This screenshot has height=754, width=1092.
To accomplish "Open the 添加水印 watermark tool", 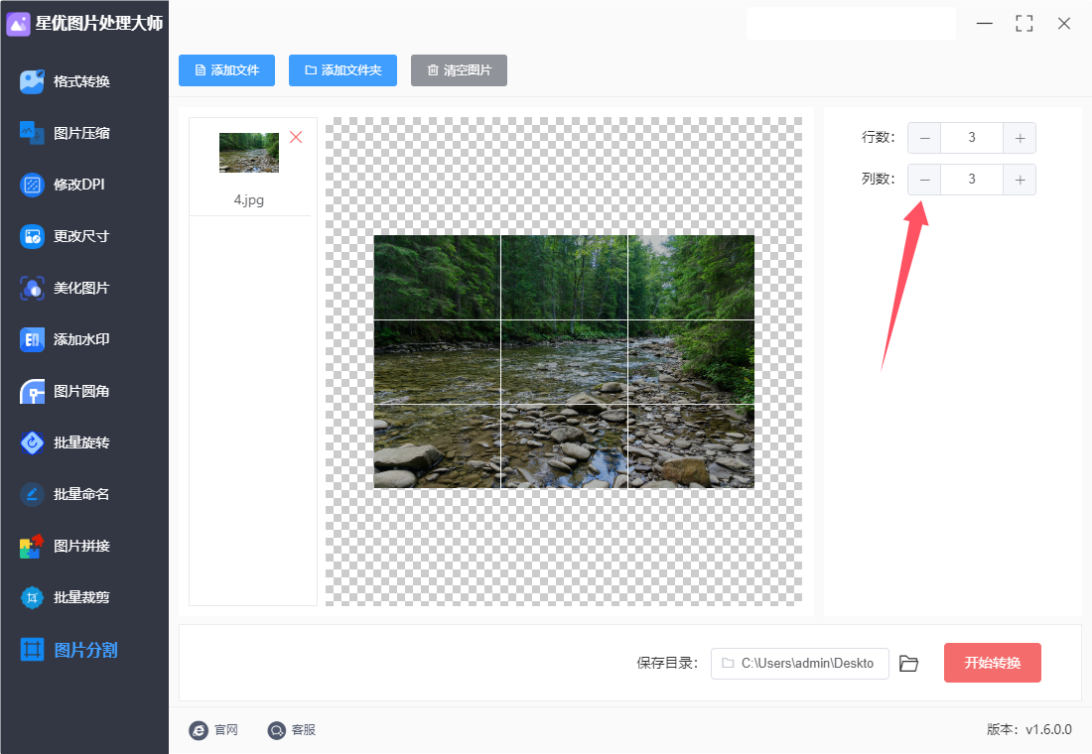I will [x=65, y=339].
